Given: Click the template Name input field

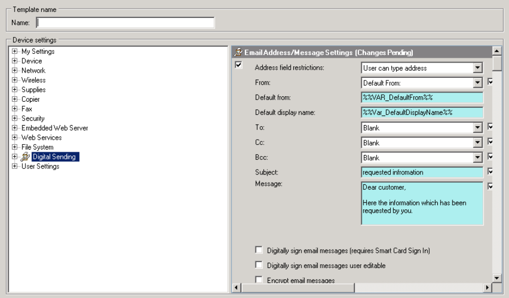Looking at the screenshot, I should tap(125, 22).
